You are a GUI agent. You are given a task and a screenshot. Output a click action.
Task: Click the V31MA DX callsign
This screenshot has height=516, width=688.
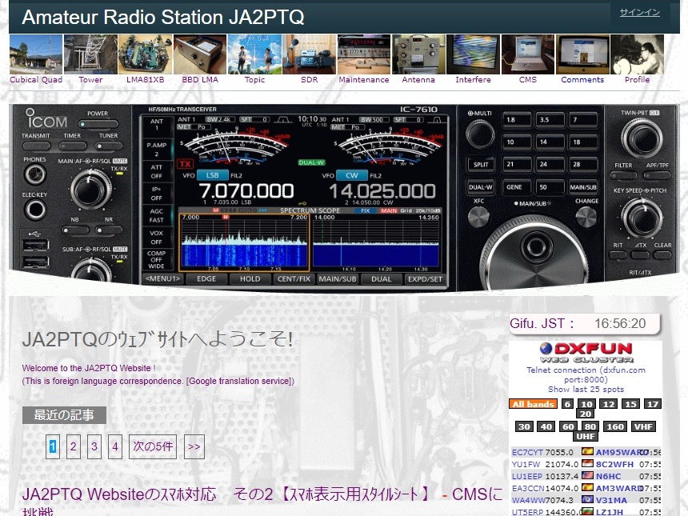611,500
